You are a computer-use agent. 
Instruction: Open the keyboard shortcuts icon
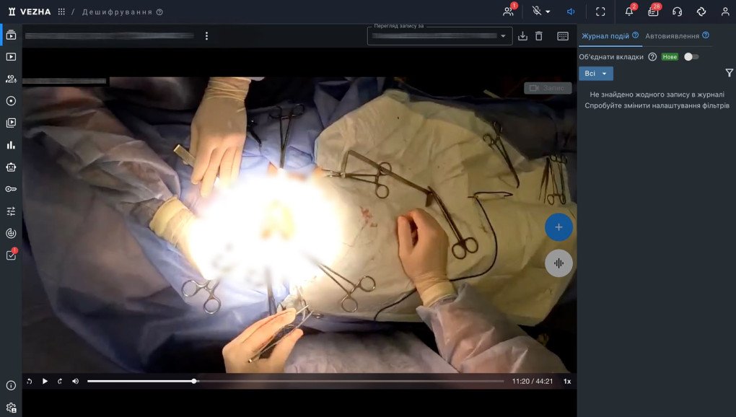563,36
